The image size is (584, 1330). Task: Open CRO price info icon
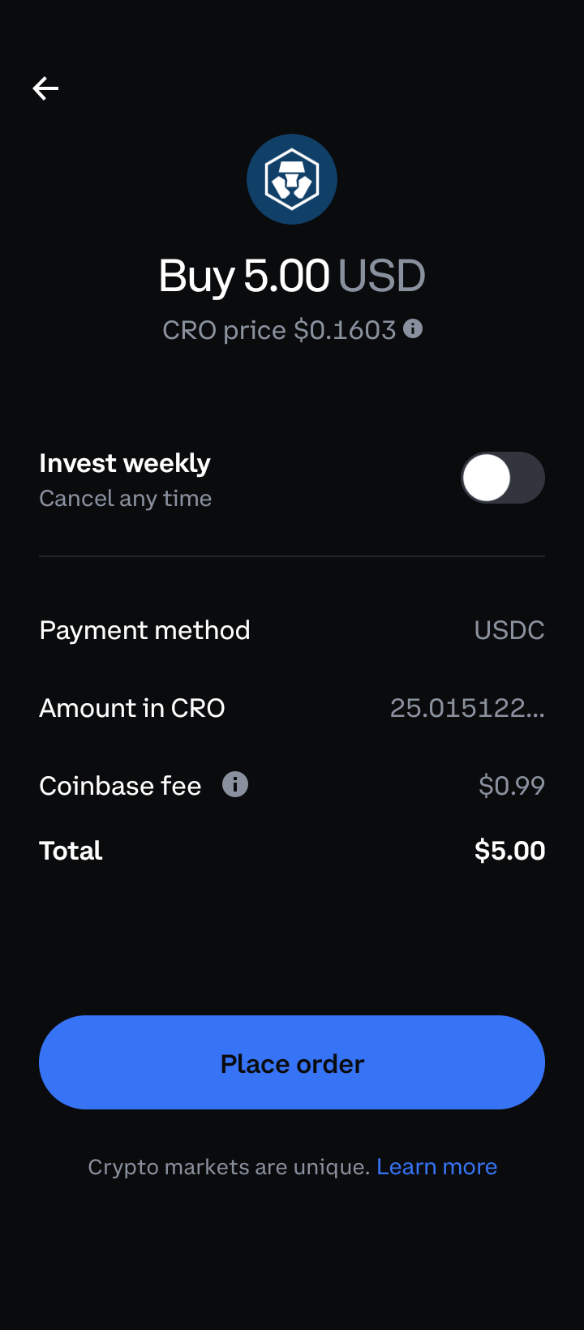click(x=413, y=328)
